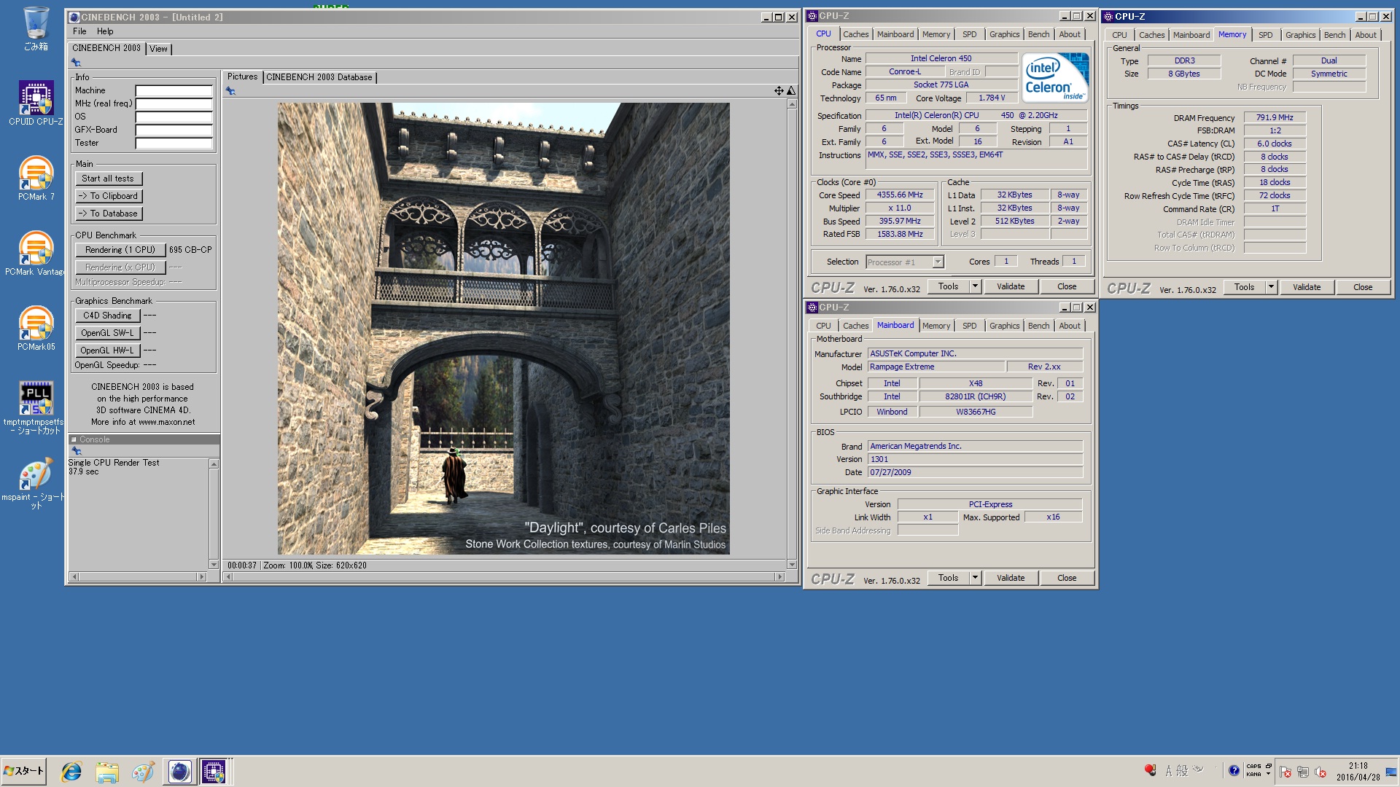Click Close button in CPU-Z Mainboard window
1400x787 pixels.
pos(1067,578)
